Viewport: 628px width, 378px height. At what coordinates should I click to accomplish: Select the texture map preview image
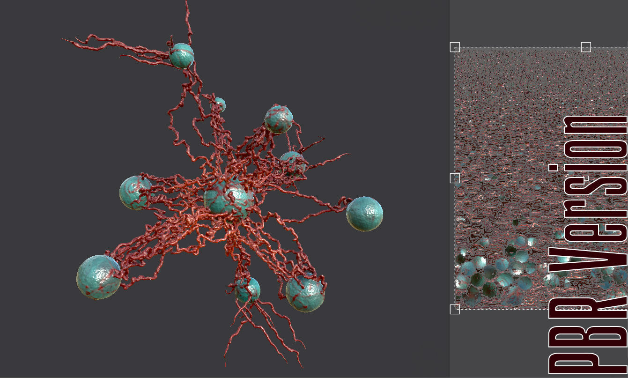[541, 178]
